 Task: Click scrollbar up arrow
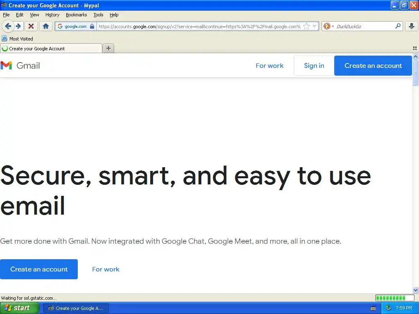tap(415, 56)
